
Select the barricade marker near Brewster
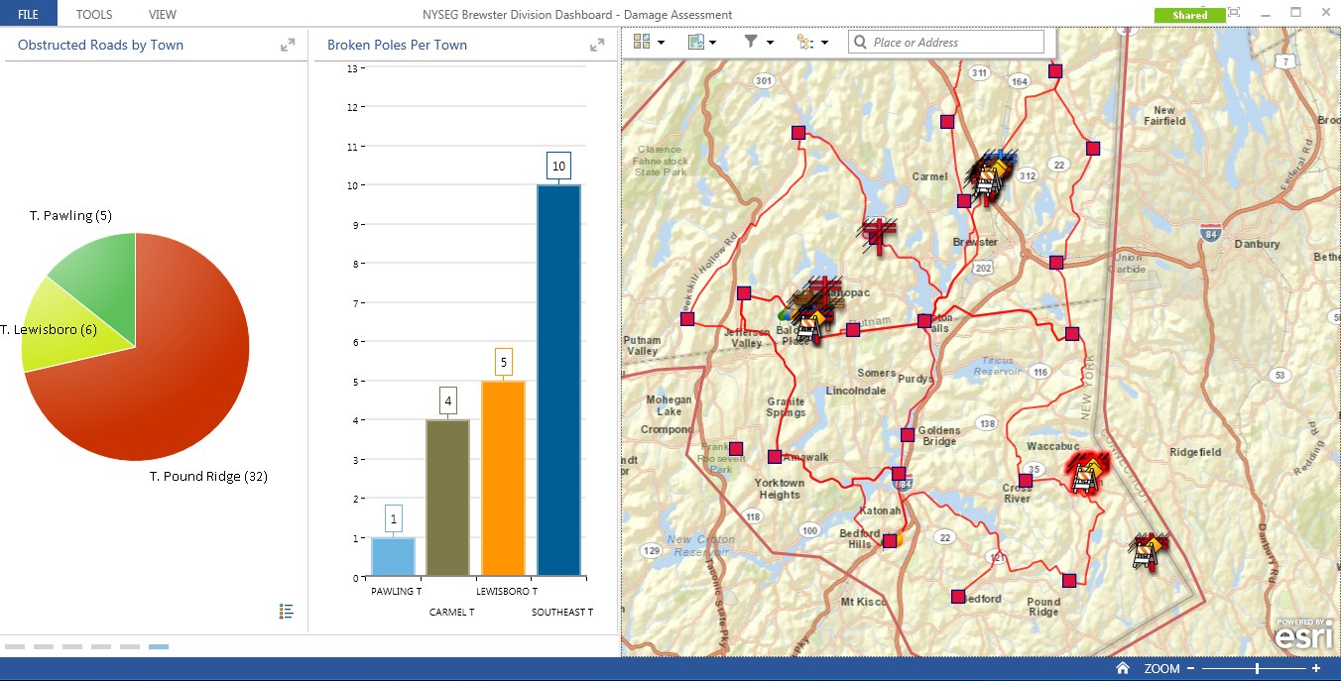point(989,181)
